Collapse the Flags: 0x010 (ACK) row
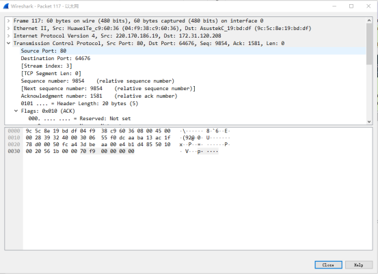 coord(16,111)
